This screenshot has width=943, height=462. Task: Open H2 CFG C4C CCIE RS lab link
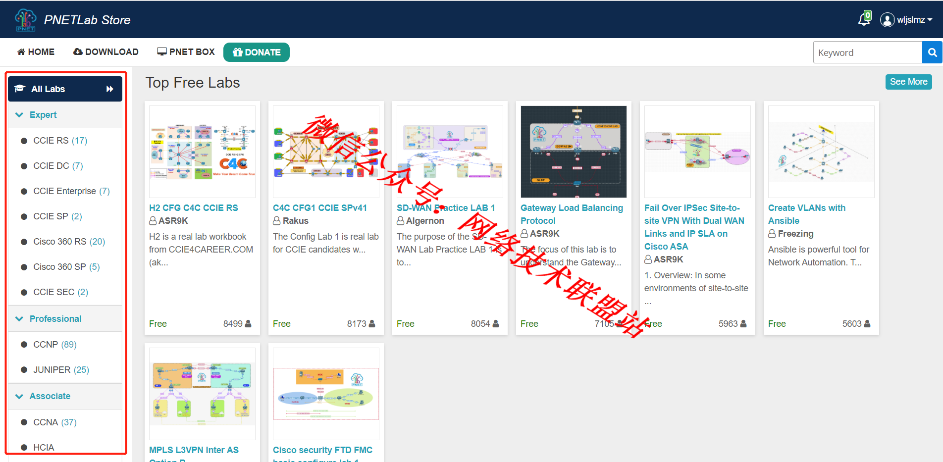[x=194, y=208]
